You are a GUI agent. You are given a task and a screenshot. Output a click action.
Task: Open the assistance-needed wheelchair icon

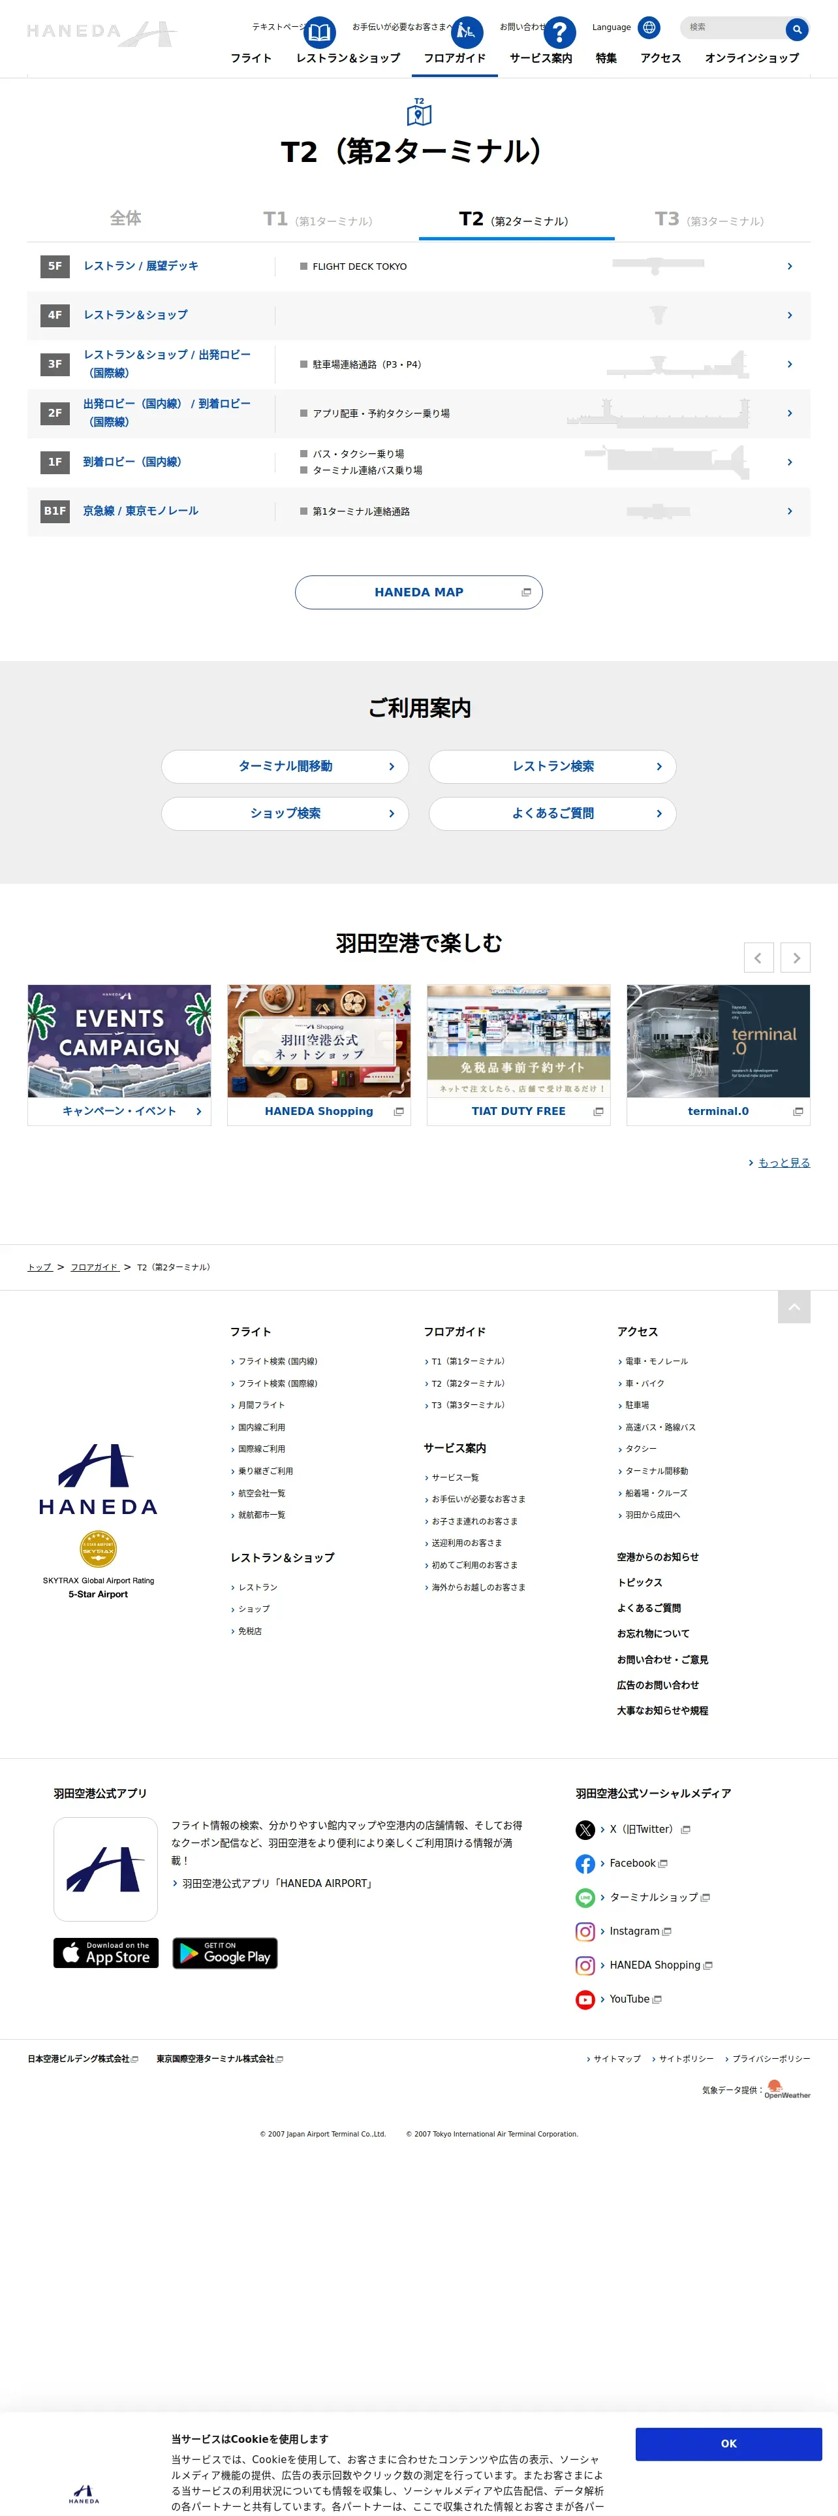tap(467, 32)
